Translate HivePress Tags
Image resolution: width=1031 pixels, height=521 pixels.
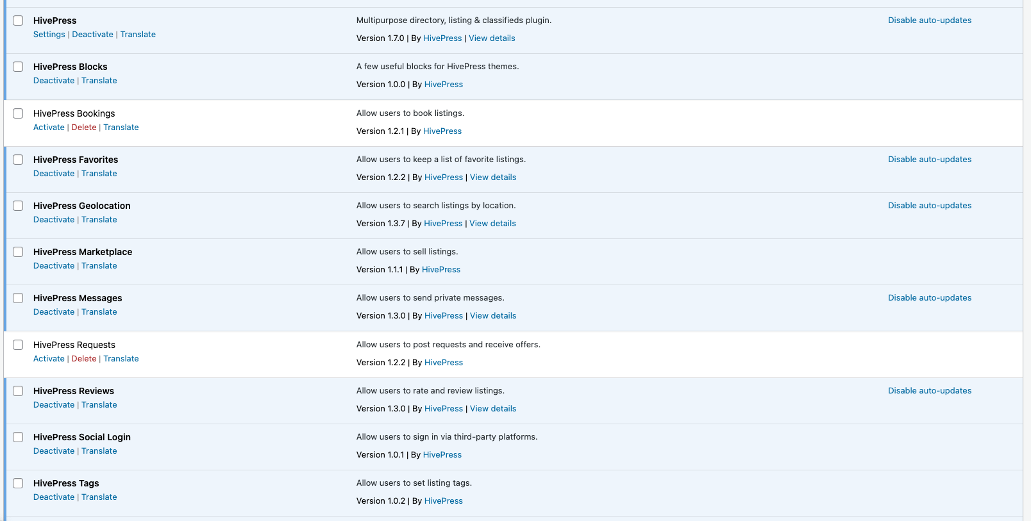pos(99,497)
